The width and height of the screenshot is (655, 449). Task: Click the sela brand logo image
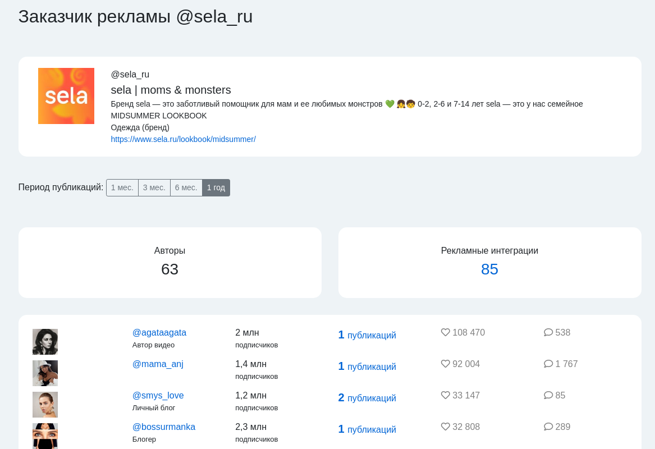[66, 96]
